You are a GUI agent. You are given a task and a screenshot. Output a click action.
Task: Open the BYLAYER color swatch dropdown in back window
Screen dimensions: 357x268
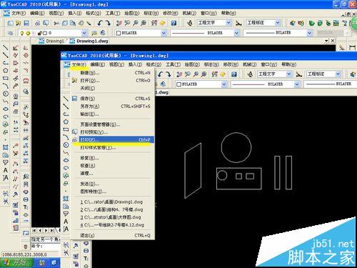coord(164,33)
